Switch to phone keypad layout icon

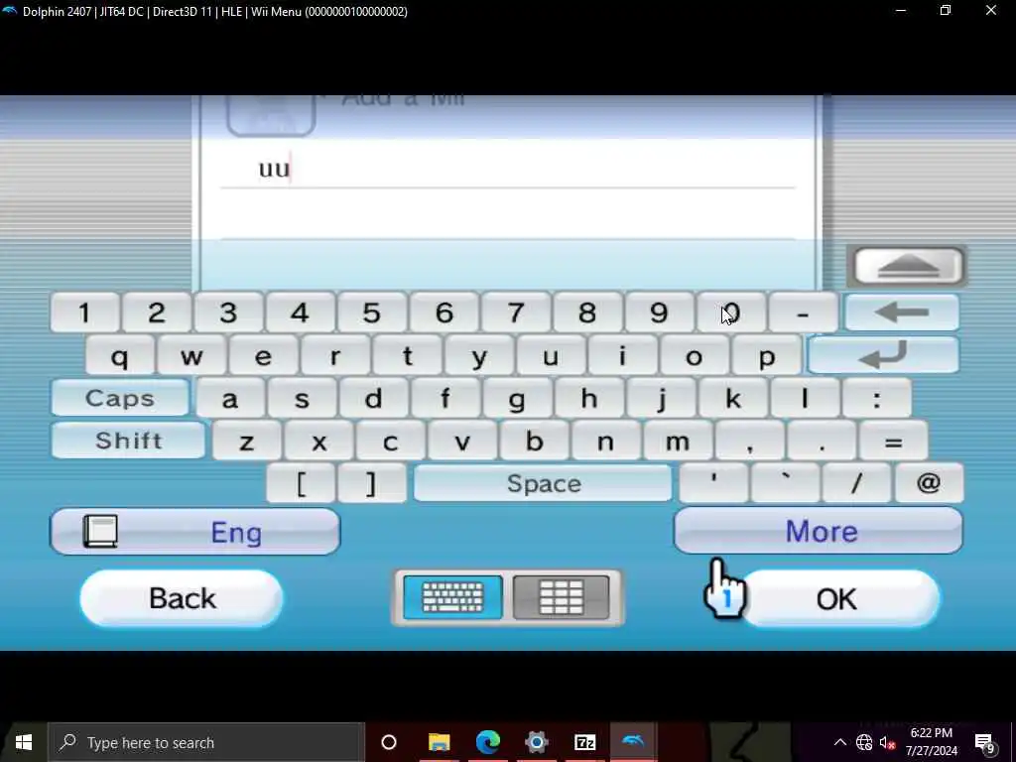point(562,596)
